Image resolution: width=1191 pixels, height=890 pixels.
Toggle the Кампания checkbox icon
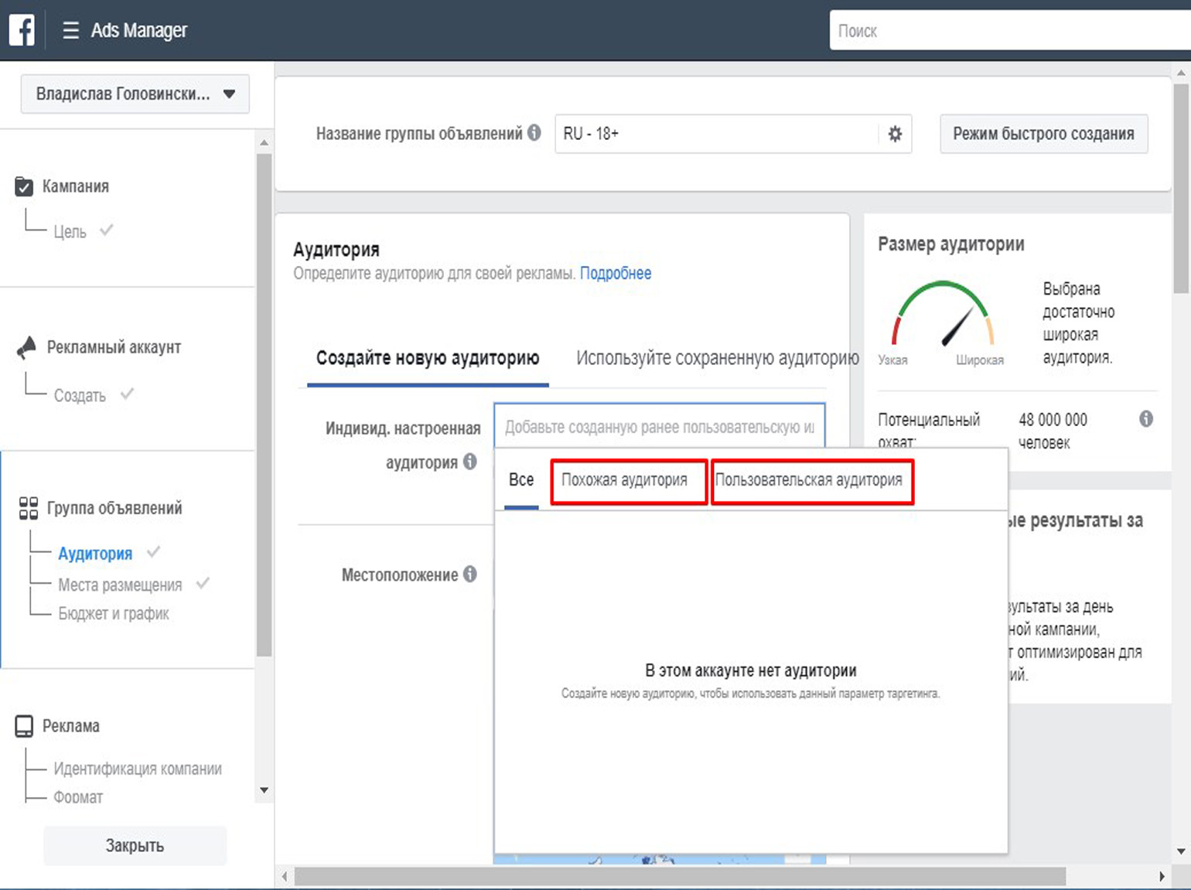coord(24,186)
